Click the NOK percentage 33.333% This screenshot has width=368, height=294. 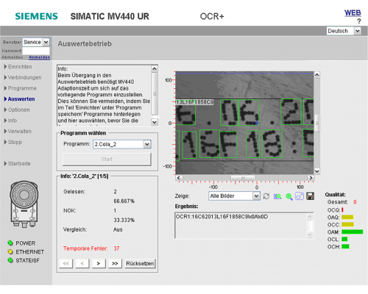tap(124, 220)
